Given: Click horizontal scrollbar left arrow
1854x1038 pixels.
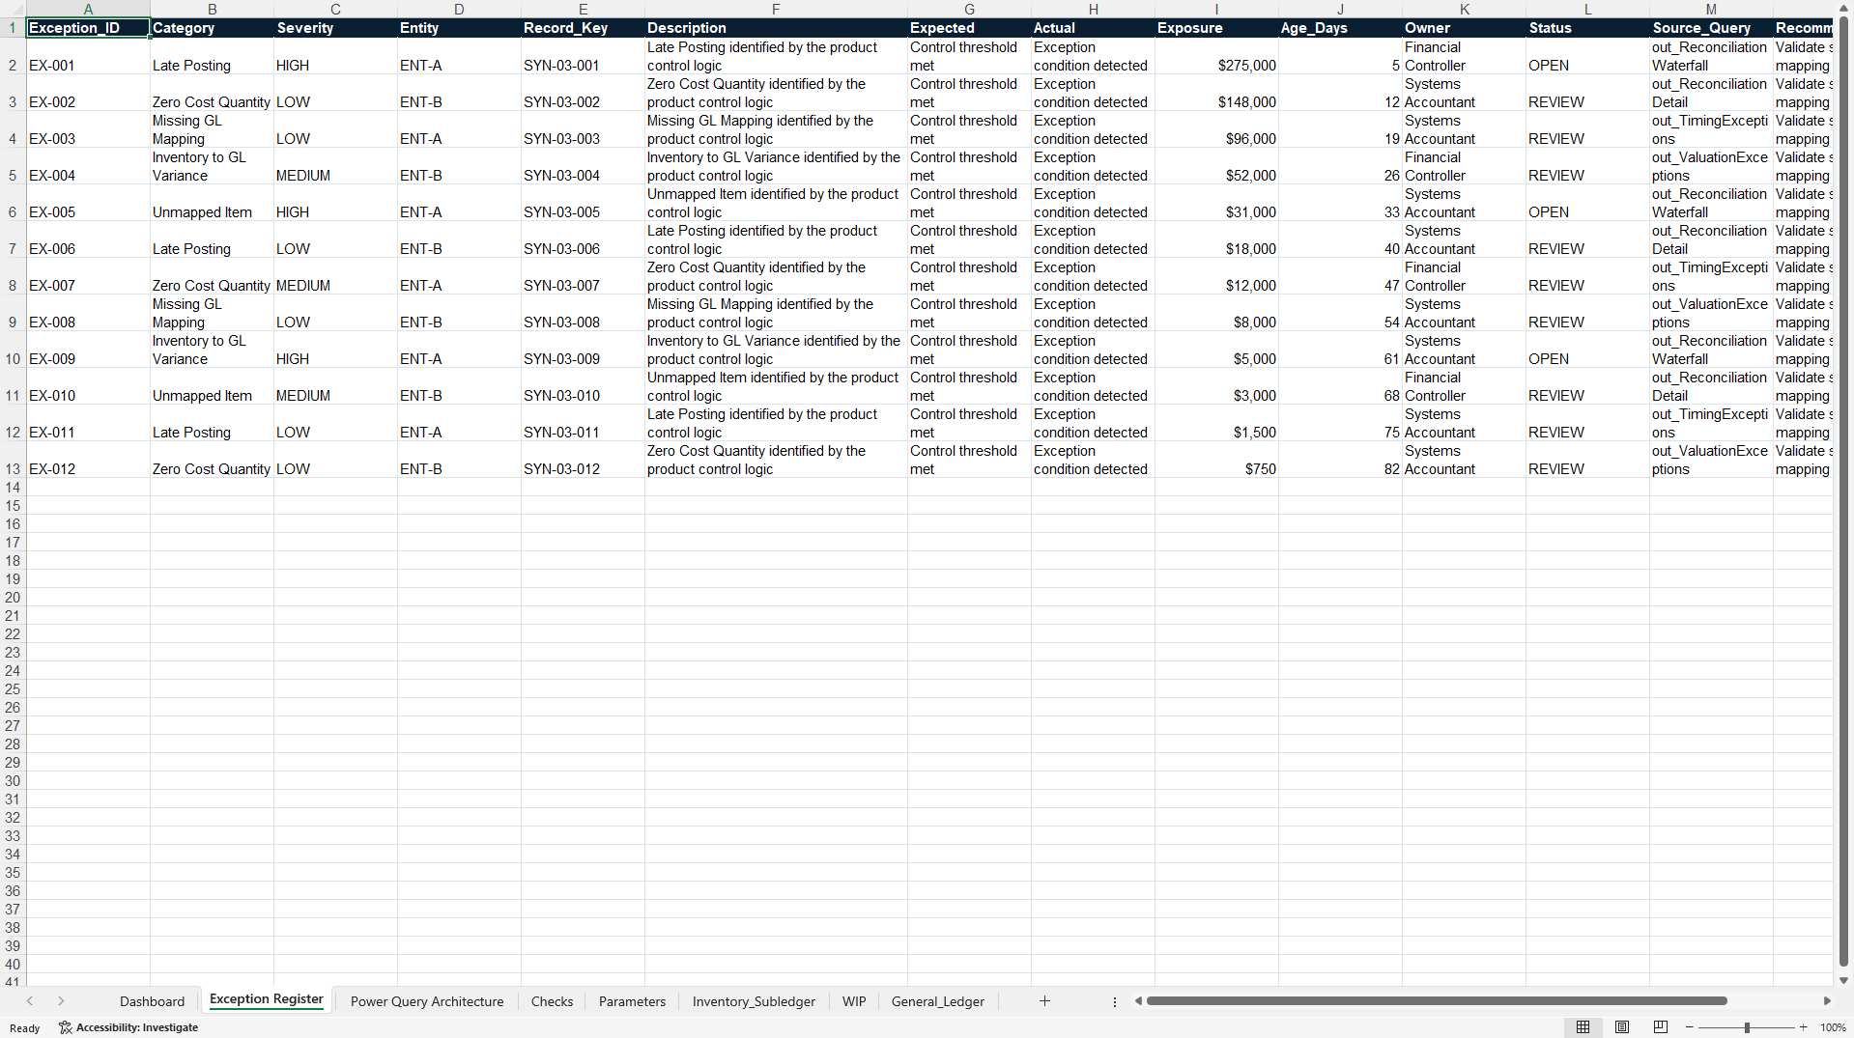Looking at the screenshot, I should click(1138, 1001).
